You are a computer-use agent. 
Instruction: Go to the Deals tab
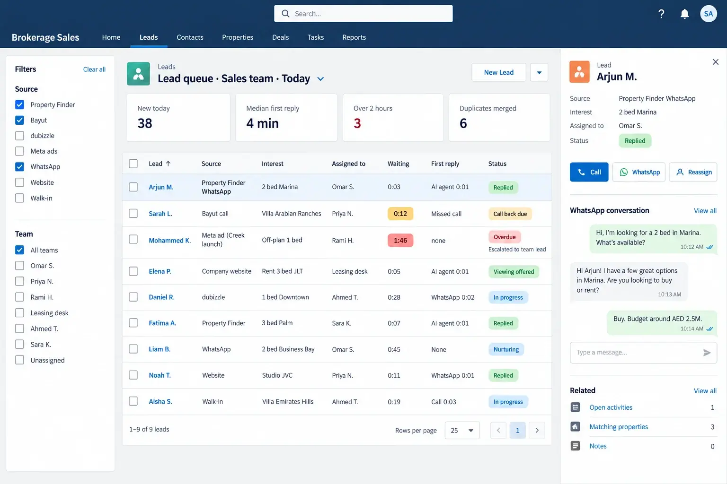coord(280,37)
